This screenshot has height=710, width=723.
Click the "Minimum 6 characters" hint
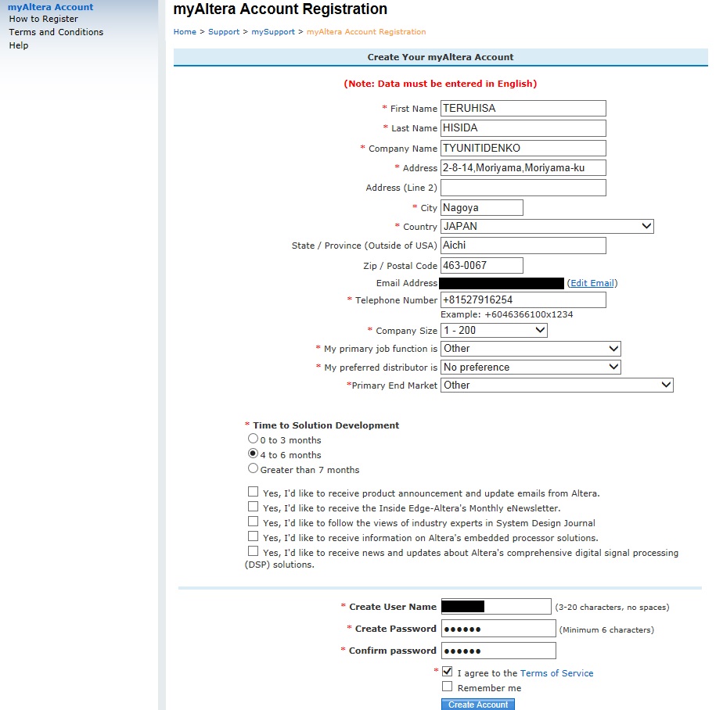[x=606, y=629]
